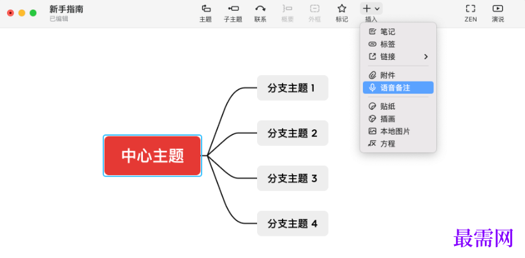Choose 插画 illustration menu entry

398,119
